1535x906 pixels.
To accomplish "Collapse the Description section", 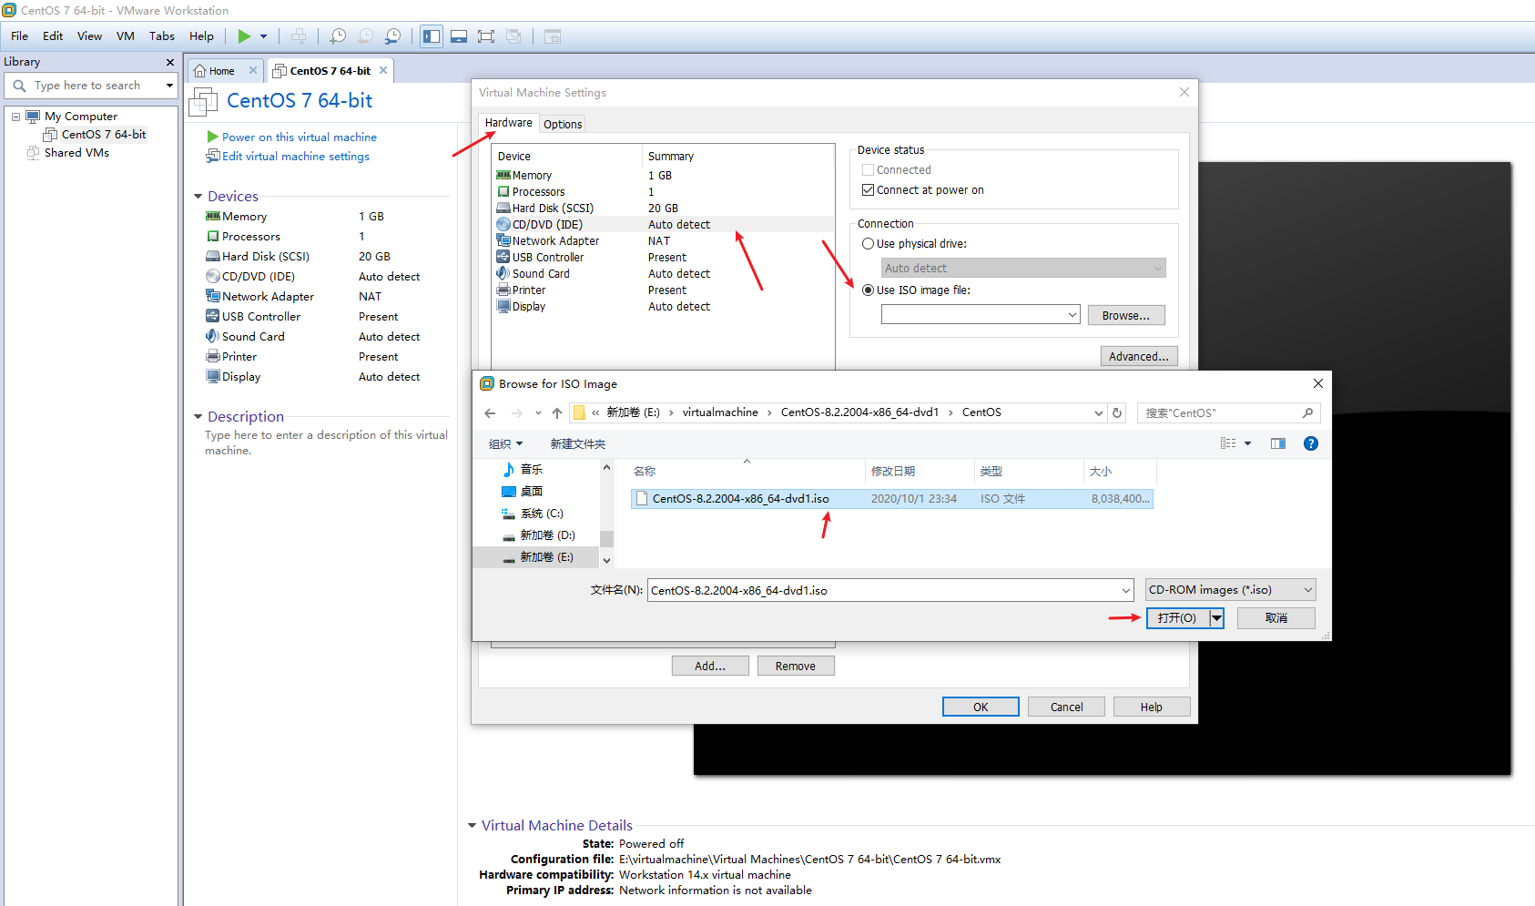I will click(198, 417).
